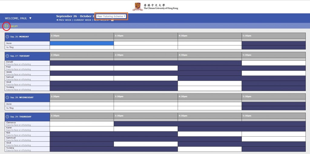Book Xindi's Tuesday 4:30pm open slot

point(210,83)
